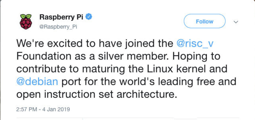Open the @debian mention

tap(37, 82)
